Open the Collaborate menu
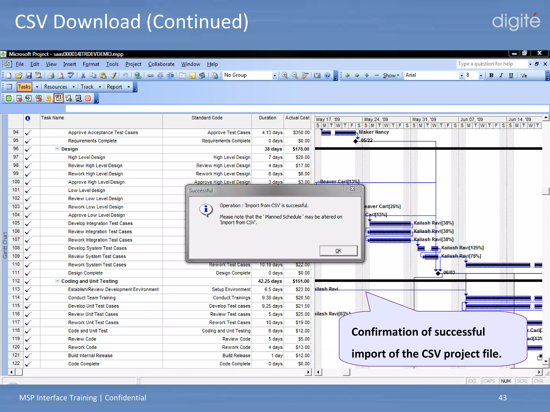Screen dimensions: 550x412 click(x=161, y=64)
